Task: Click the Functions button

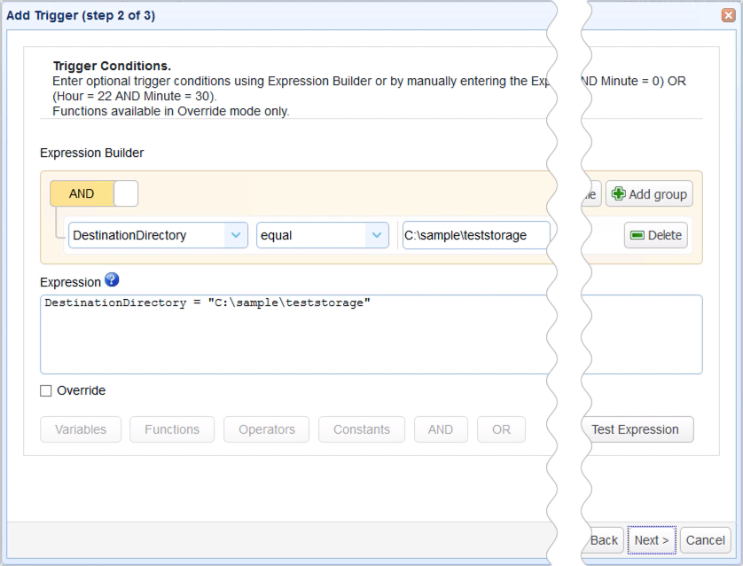Action: coord(172,429)
